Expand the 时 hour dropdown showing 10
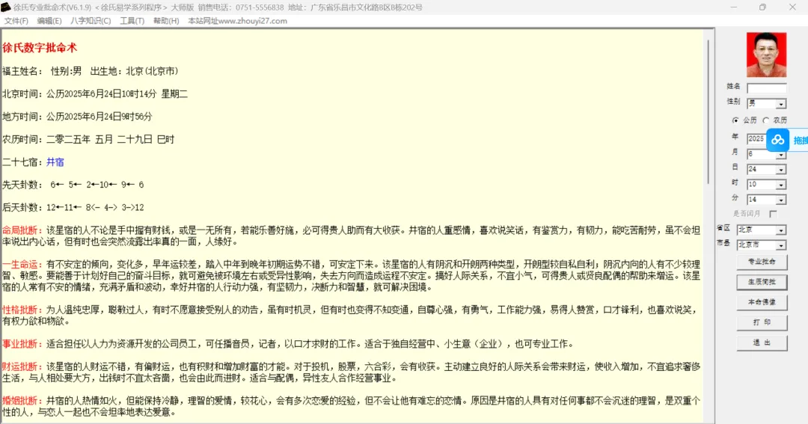Image resolution: width=808 pixels, height=424 pixels. (x=781, y=185)
